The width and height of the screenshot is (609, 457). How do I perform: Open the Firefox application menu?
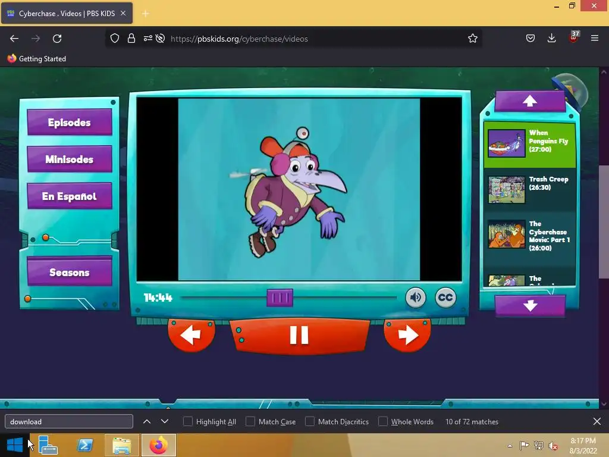(595, 38)
